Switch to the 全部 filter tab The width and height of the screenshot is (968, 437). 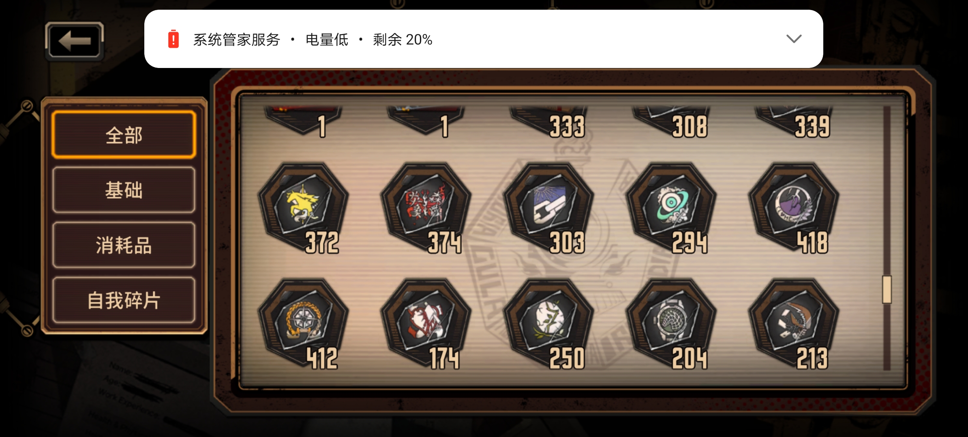124,135
